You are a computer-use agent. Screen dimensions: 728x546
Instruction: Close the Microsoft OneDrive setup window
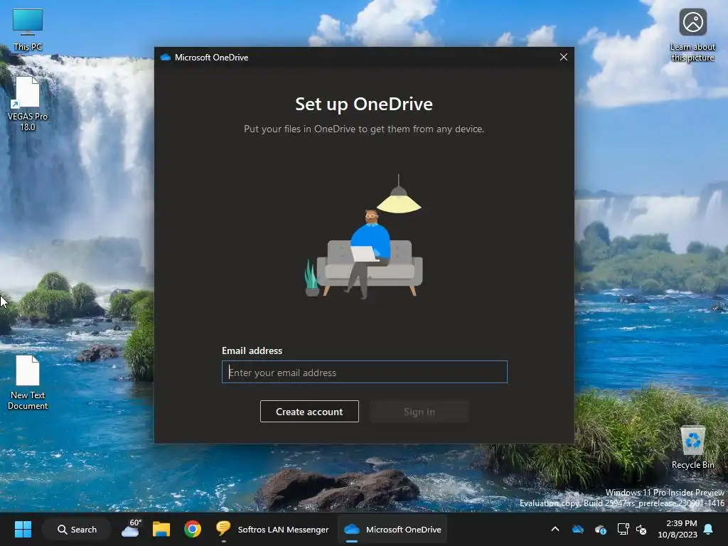[563, 57]
